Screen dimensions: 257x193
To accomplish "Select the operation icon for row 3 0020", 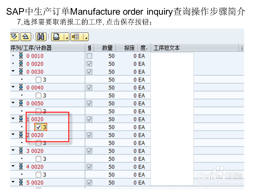I will [x=21, y=151].
